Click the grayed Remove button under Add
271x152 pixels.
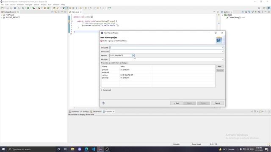pyautogui.click(x=220, y=71)
